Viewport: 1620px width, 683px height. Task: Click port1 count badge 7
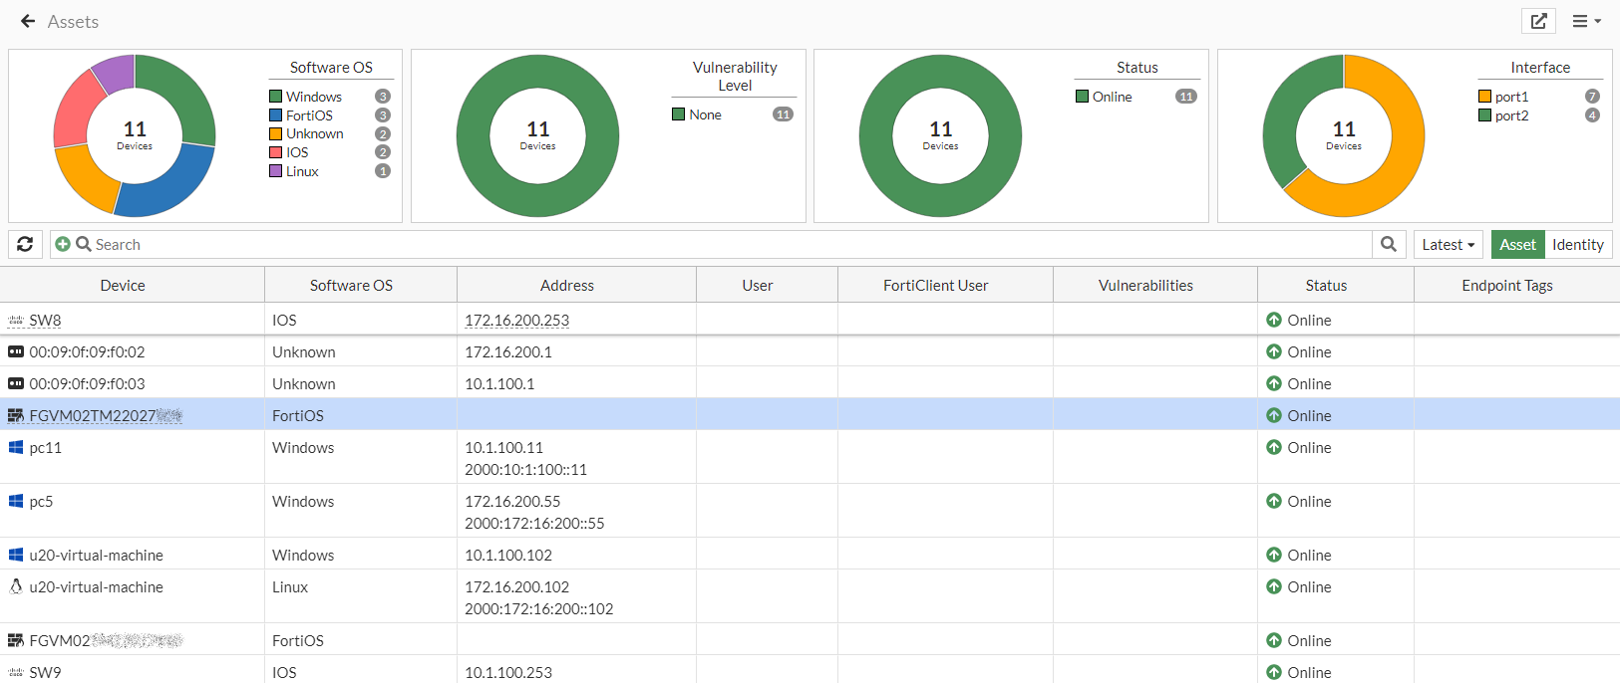(1592, 97)
